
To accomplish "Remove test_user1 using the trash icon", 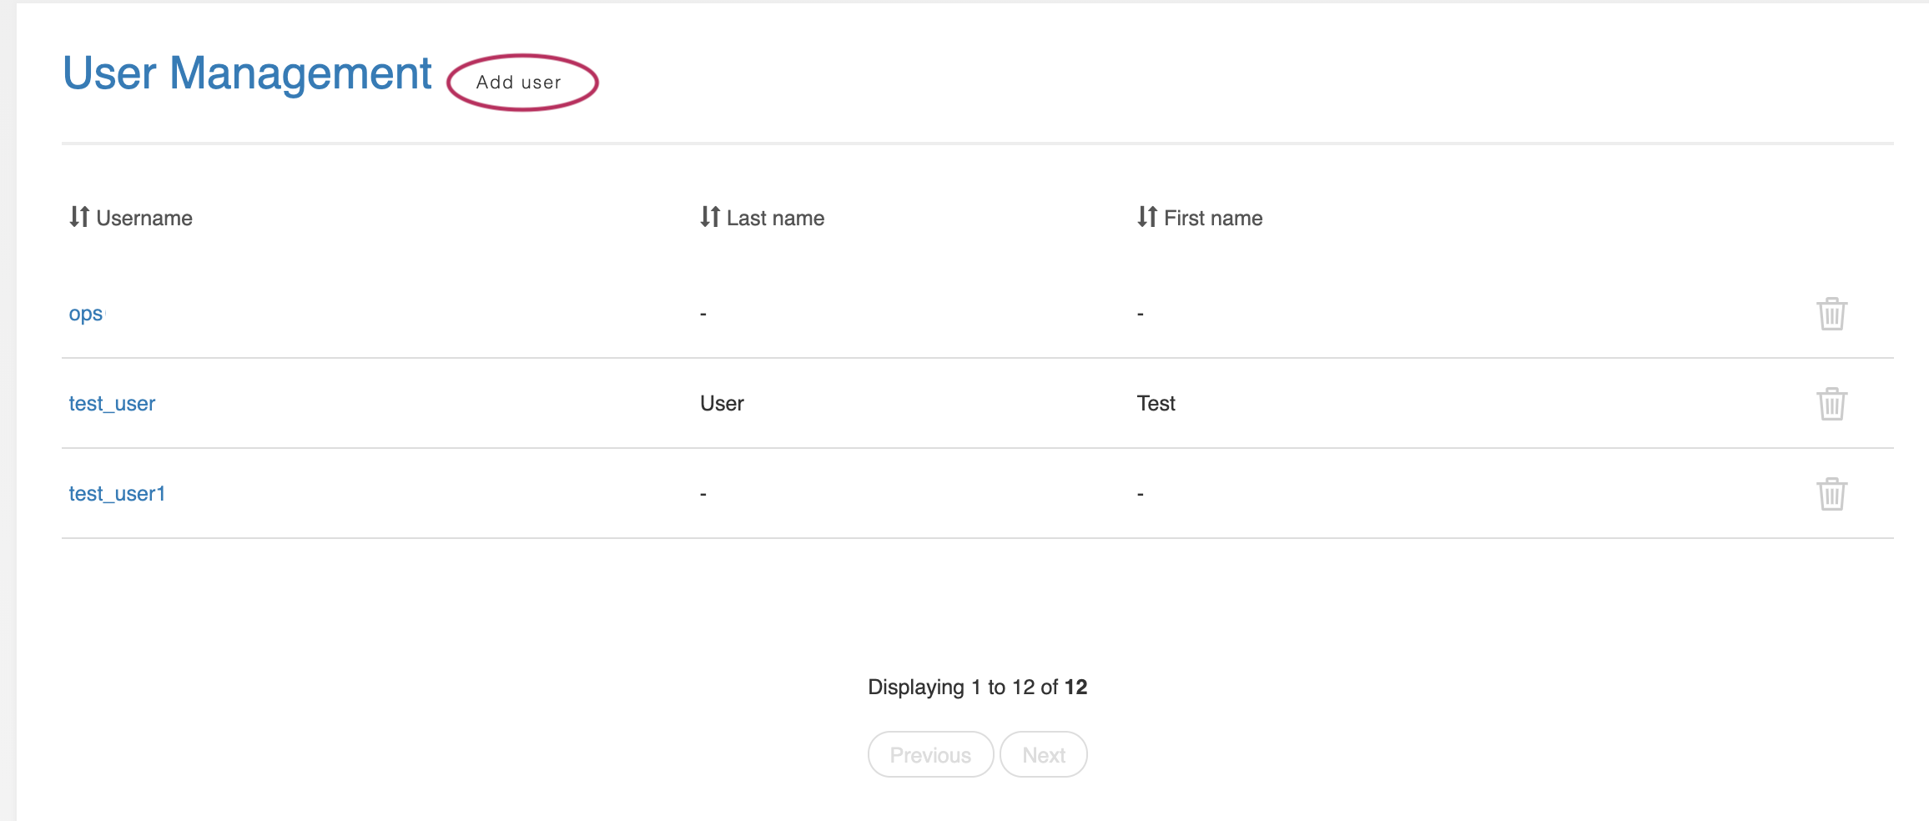I will [1831, 494].
